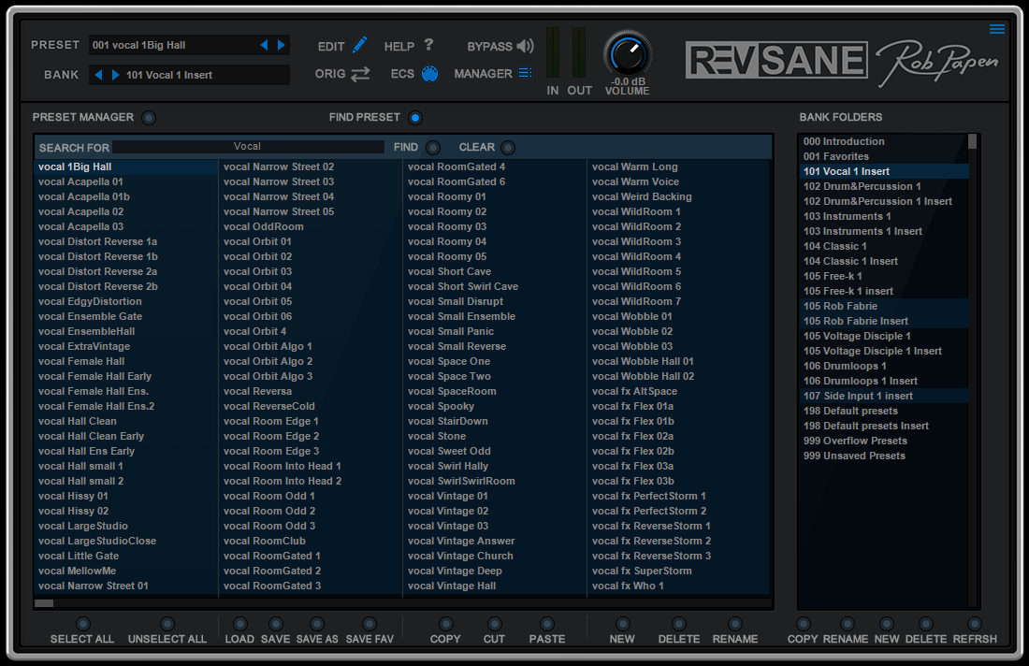Viewport: 1029px width, 666px height.
Task: Open the Manager list icon
Action: [x=525, y=73]
